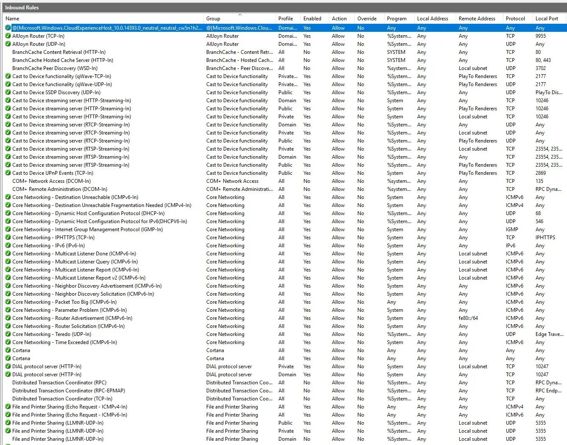
Task: Select the BranchCache Content Retrieval (HTTP-In) rule
Action: pos(284,52)
